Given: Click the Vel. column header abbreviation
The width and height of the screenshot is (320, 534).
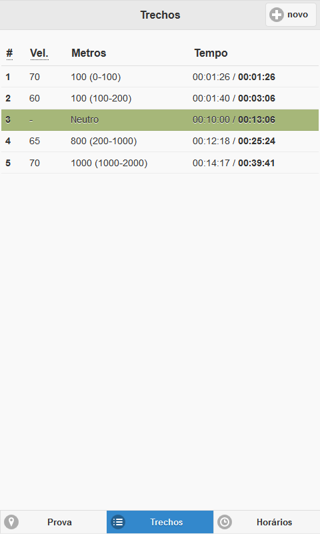Looking at the screenshot, I should (39, 53).
